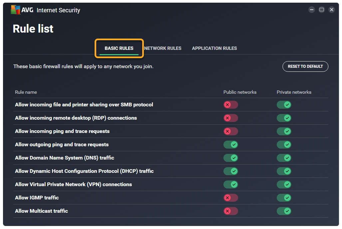The height and width of the screenshot is (229, 342).
Task: Turn off Multicast traffic on private networks
Action: (x=284, y=211)
